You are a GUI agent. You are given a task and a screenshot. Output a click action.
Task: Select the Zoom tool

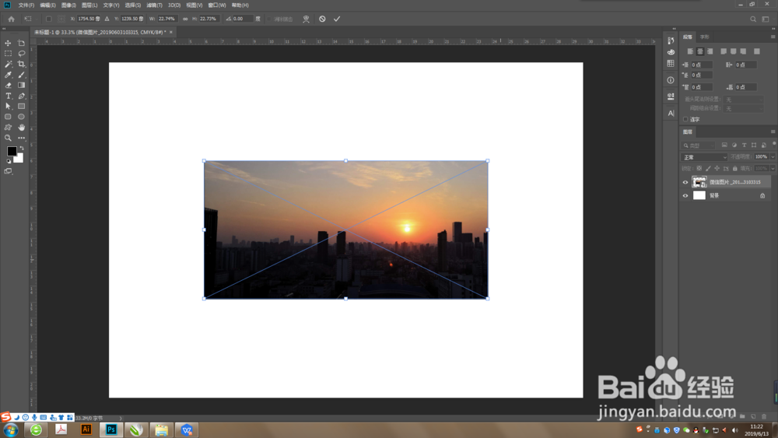coord(8,138)
